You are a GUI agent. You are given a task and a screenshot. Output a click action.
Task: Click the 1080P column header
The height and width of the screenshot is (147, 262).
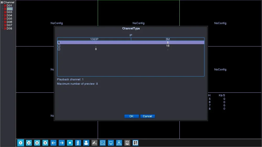point(94,39)
